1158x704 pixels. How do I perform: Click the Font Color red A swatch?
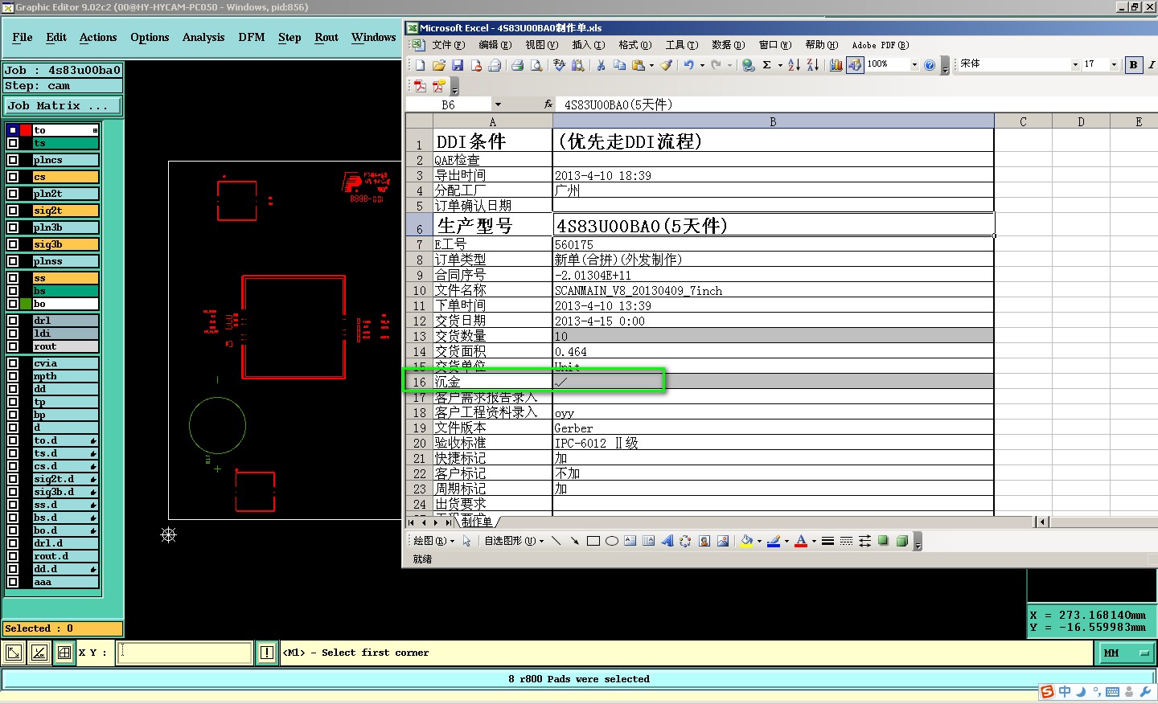(x=801, y=541)
